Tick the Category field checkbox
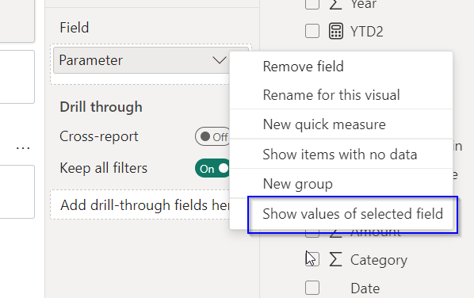Viewport: 474px width, 298px height. click(x=312, y=259)
